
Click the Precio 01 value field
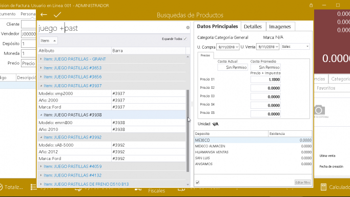click(x=265, y=80)
